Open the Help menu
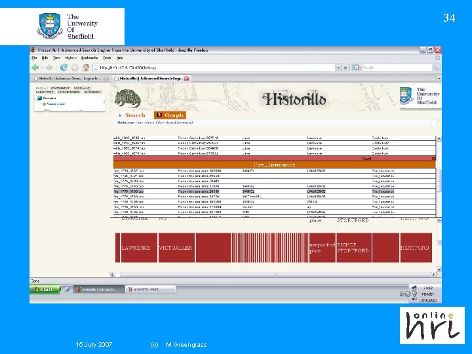 (119, 58)
